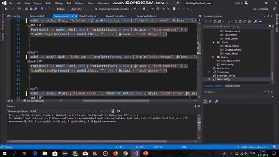Click the Undo arrow in toolbar
The image size is (279, 157).
tap(42, 9)
